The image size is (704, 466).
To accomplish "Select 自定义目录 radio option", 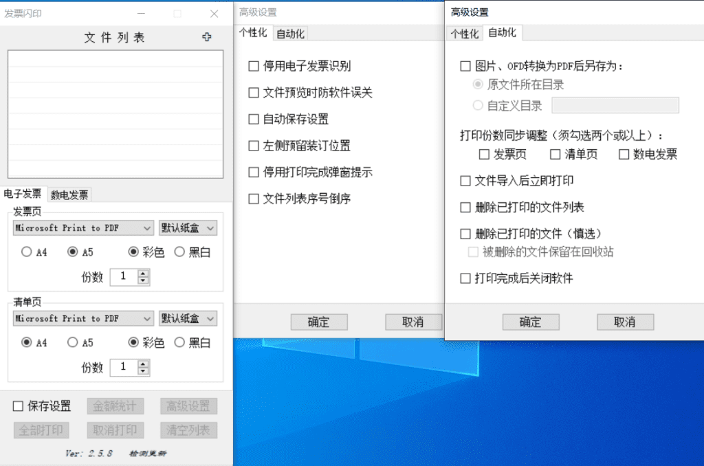I will pos(478,105).
